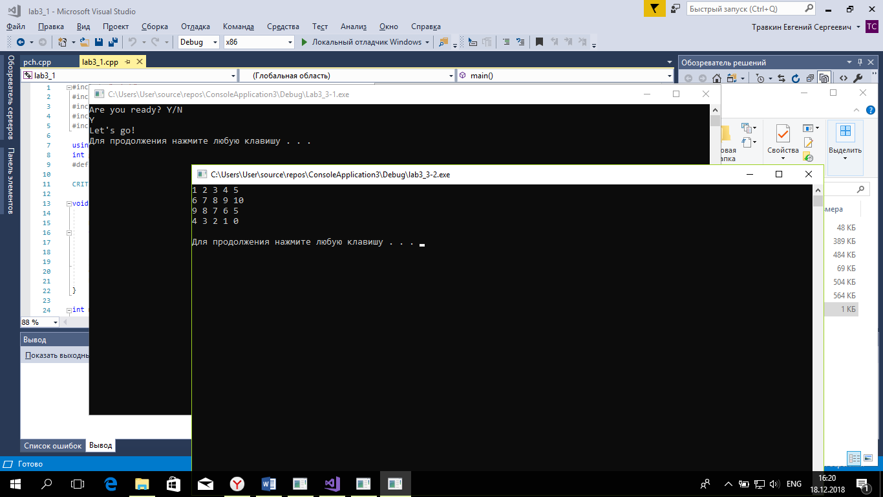Toggle the bookmark icon in toolbar
Image resolution: width=883 pixels, height=497 pixels.
(x=539, y=42)
